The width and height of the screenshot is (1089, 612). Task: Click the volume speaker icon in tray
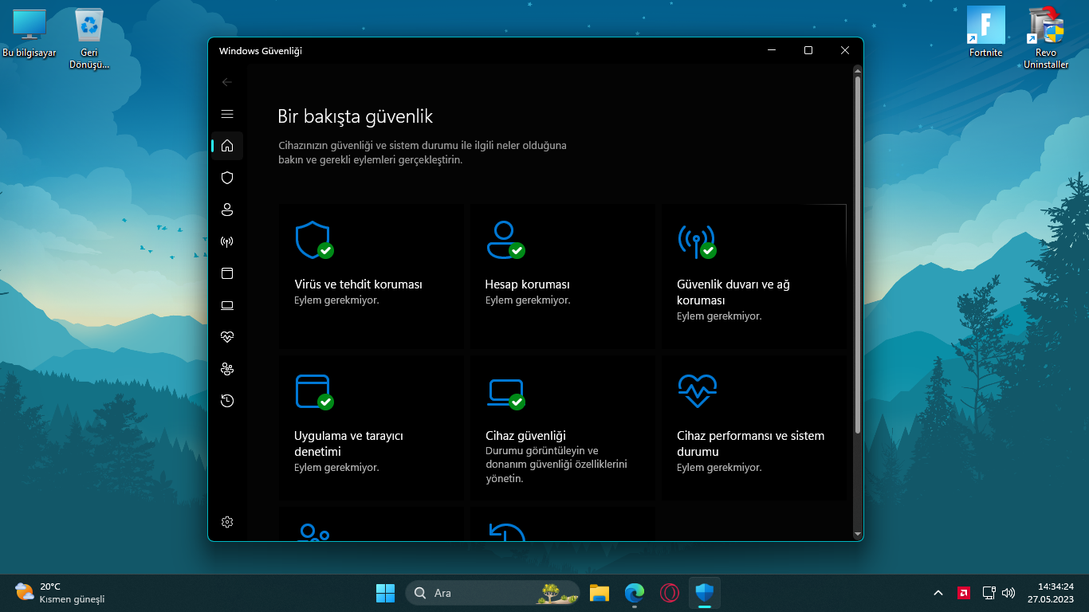pos(1008,593)
